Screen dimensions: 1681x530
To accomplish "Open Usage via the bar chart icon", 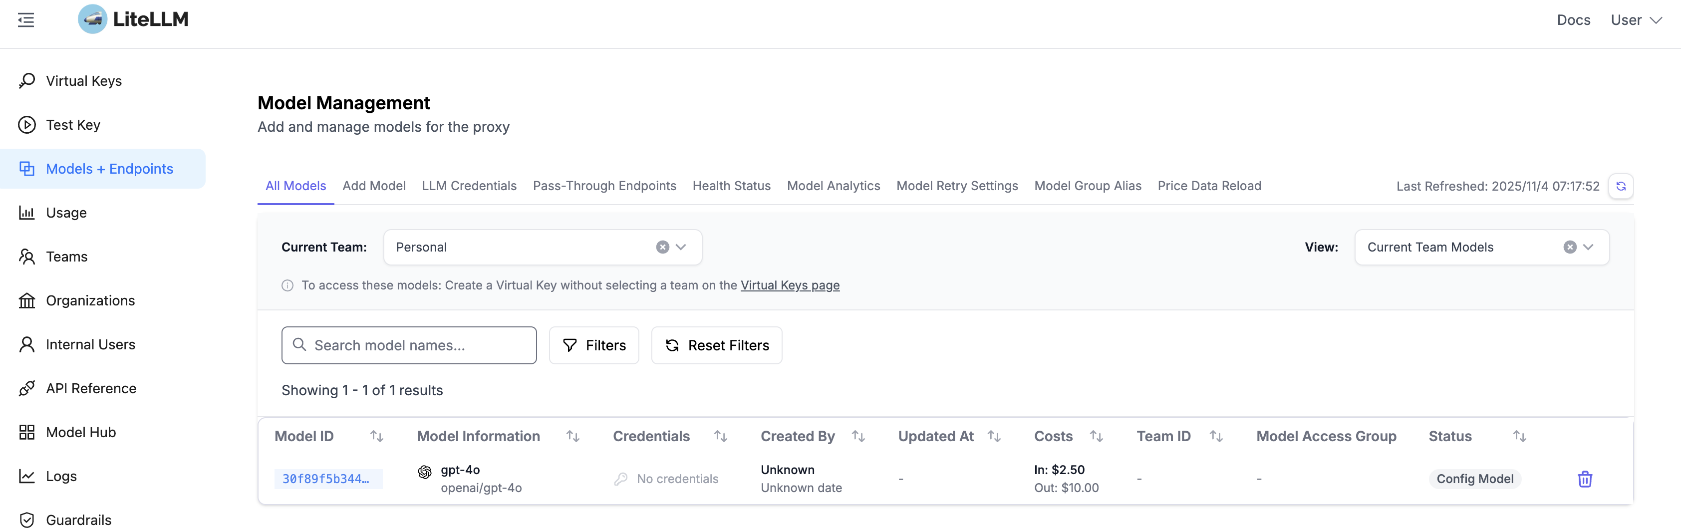I will (27, 212).
